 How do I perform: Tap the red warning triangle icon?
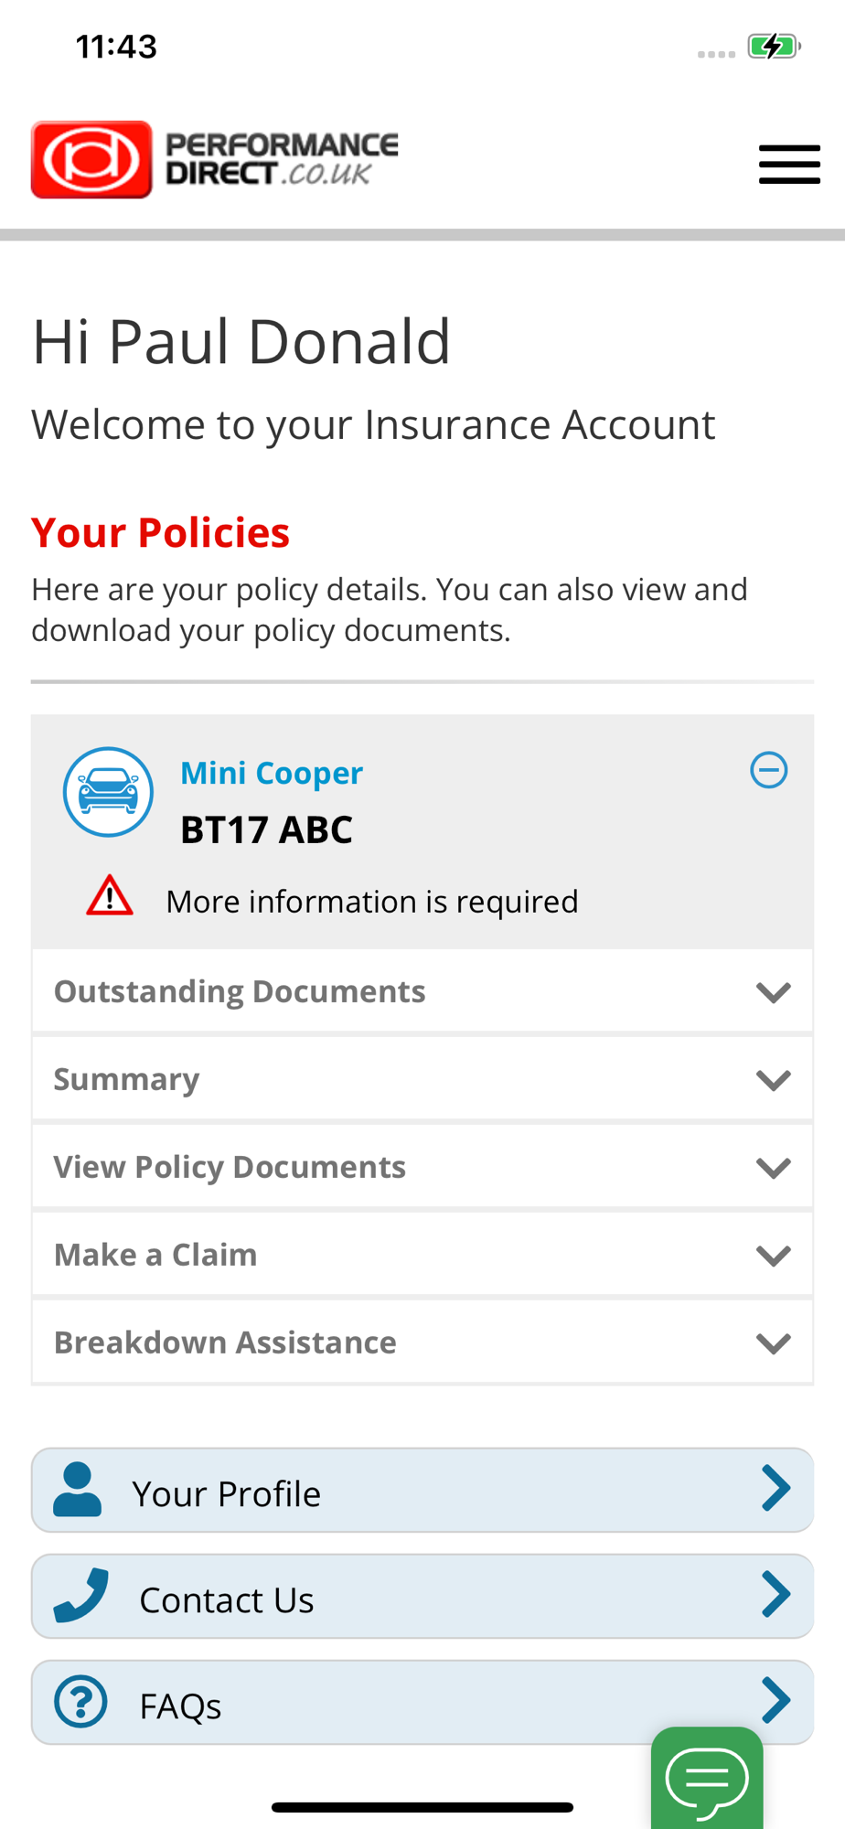tap(110, 895)
